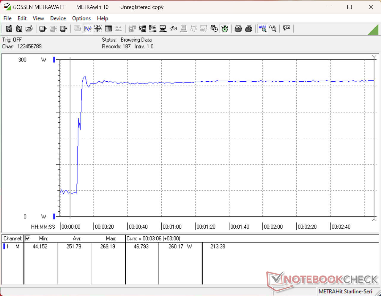Click the Intrv. 1.0 text

click(x=144, y=46)
